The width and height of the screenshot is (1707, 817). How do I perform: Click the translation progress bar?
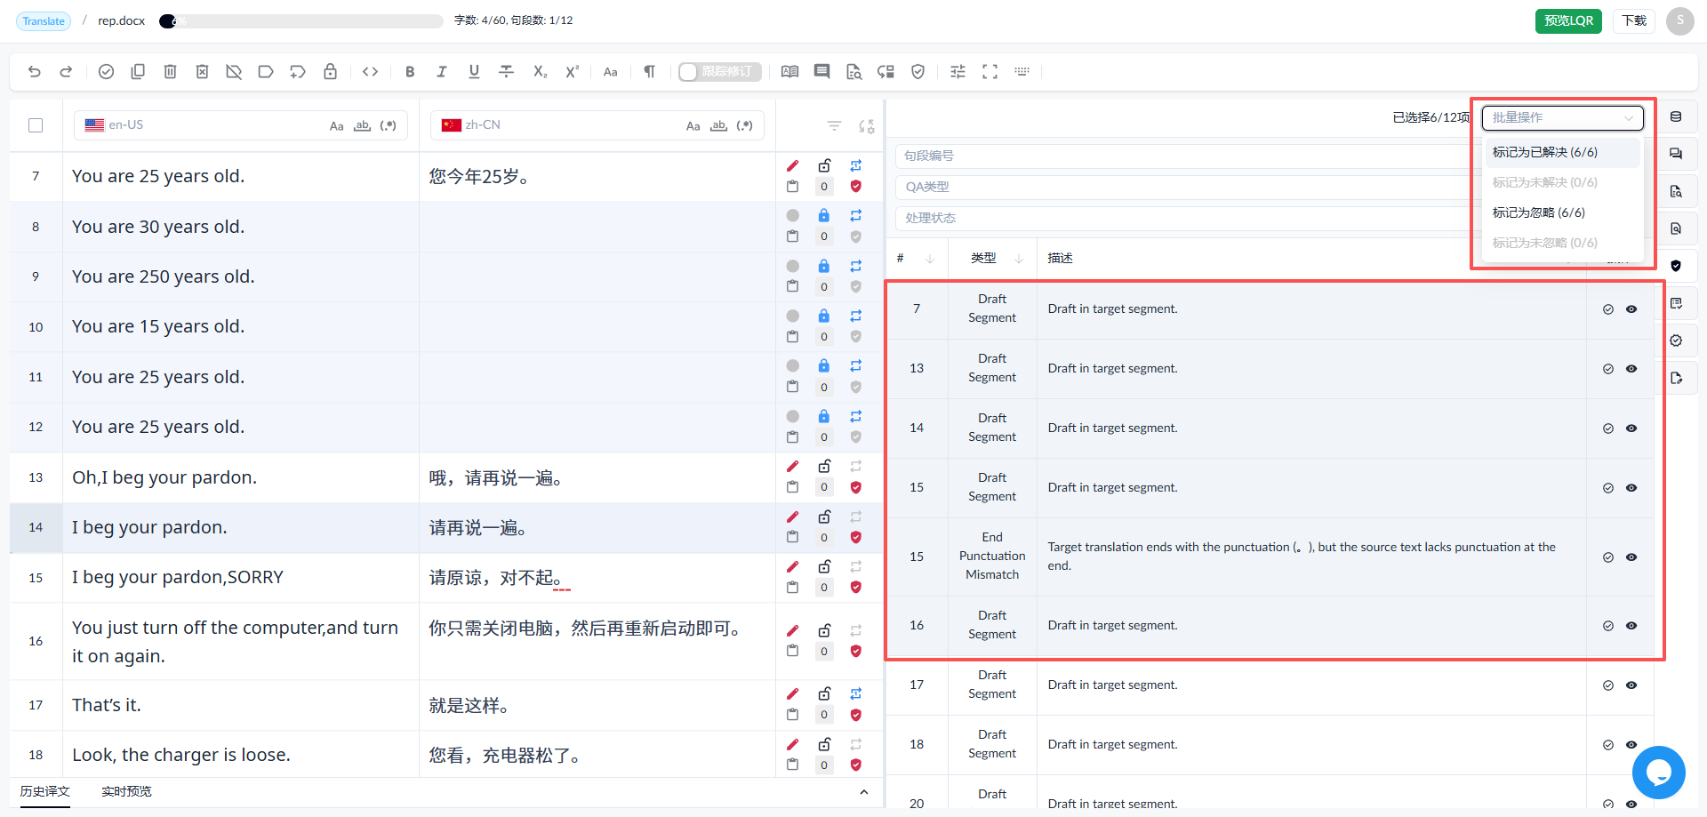(301, 21)
